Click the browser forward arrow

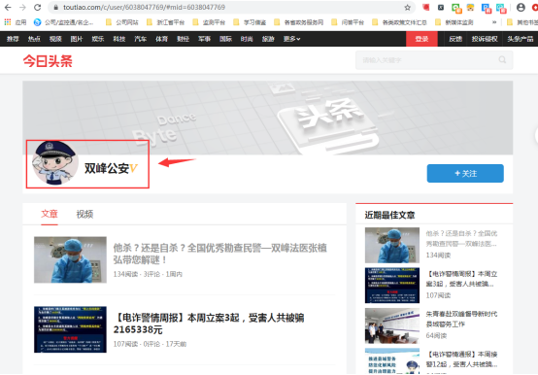(x=22, y=7)
